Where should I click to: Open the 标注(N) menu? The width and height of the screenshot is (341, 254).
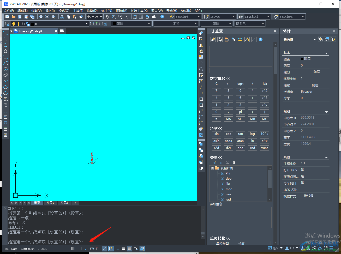click(107, 10)
